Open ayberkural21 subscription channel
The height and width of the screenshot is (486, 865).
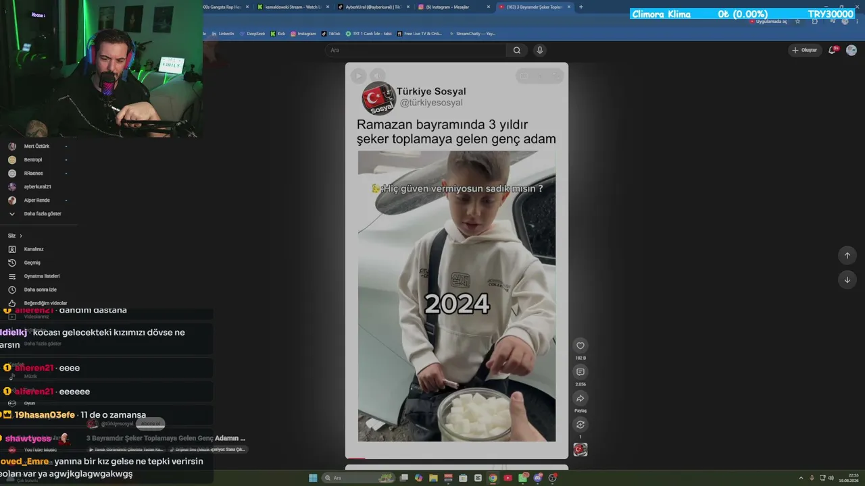pos(37,187)
